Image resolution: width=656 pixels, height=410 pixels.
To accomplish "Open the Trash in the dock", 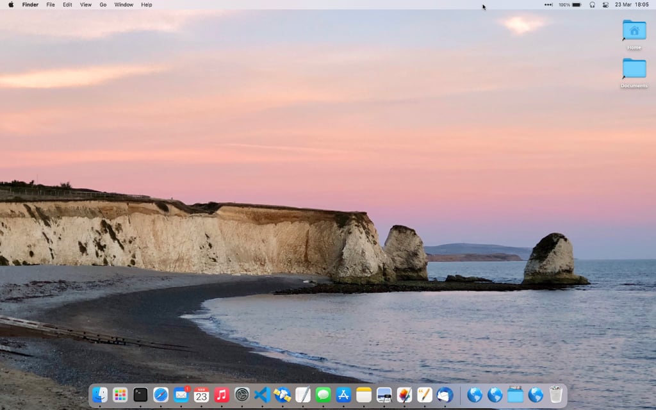I will (555, 395).
